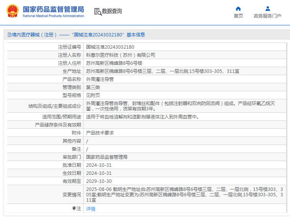Open the 详情 link
290x217 pixels.
(x=91, y=209)
